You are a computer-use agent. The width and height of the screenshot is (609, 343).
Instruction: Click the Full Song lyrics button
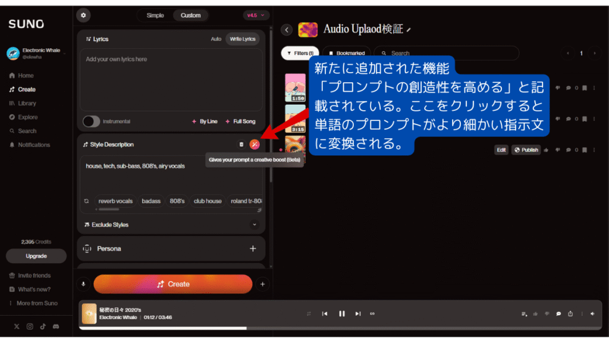pos(240,121)
